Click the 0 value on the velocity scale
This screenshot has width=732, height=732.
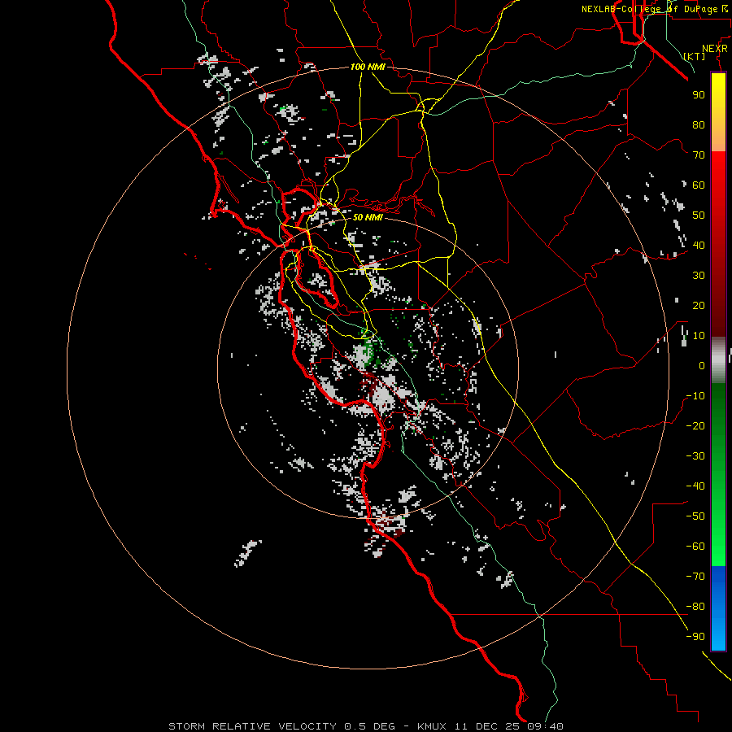tap(702, 365)
